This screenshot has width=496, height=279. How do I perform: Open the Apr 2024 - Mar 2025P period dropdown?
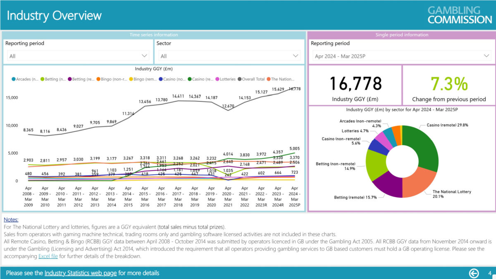click(x=401, y=55)
